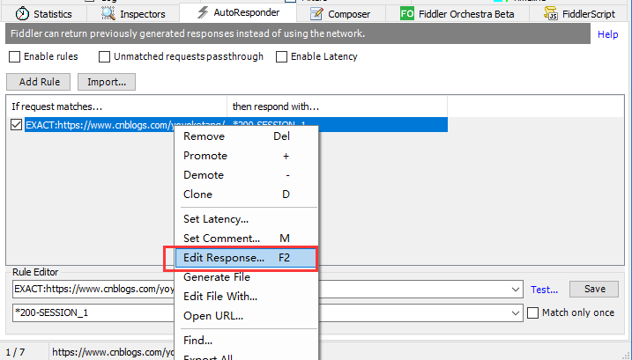Click the Statistics tab clock icon
Screen dimensions: 632x360
click(x=21, y=14)
